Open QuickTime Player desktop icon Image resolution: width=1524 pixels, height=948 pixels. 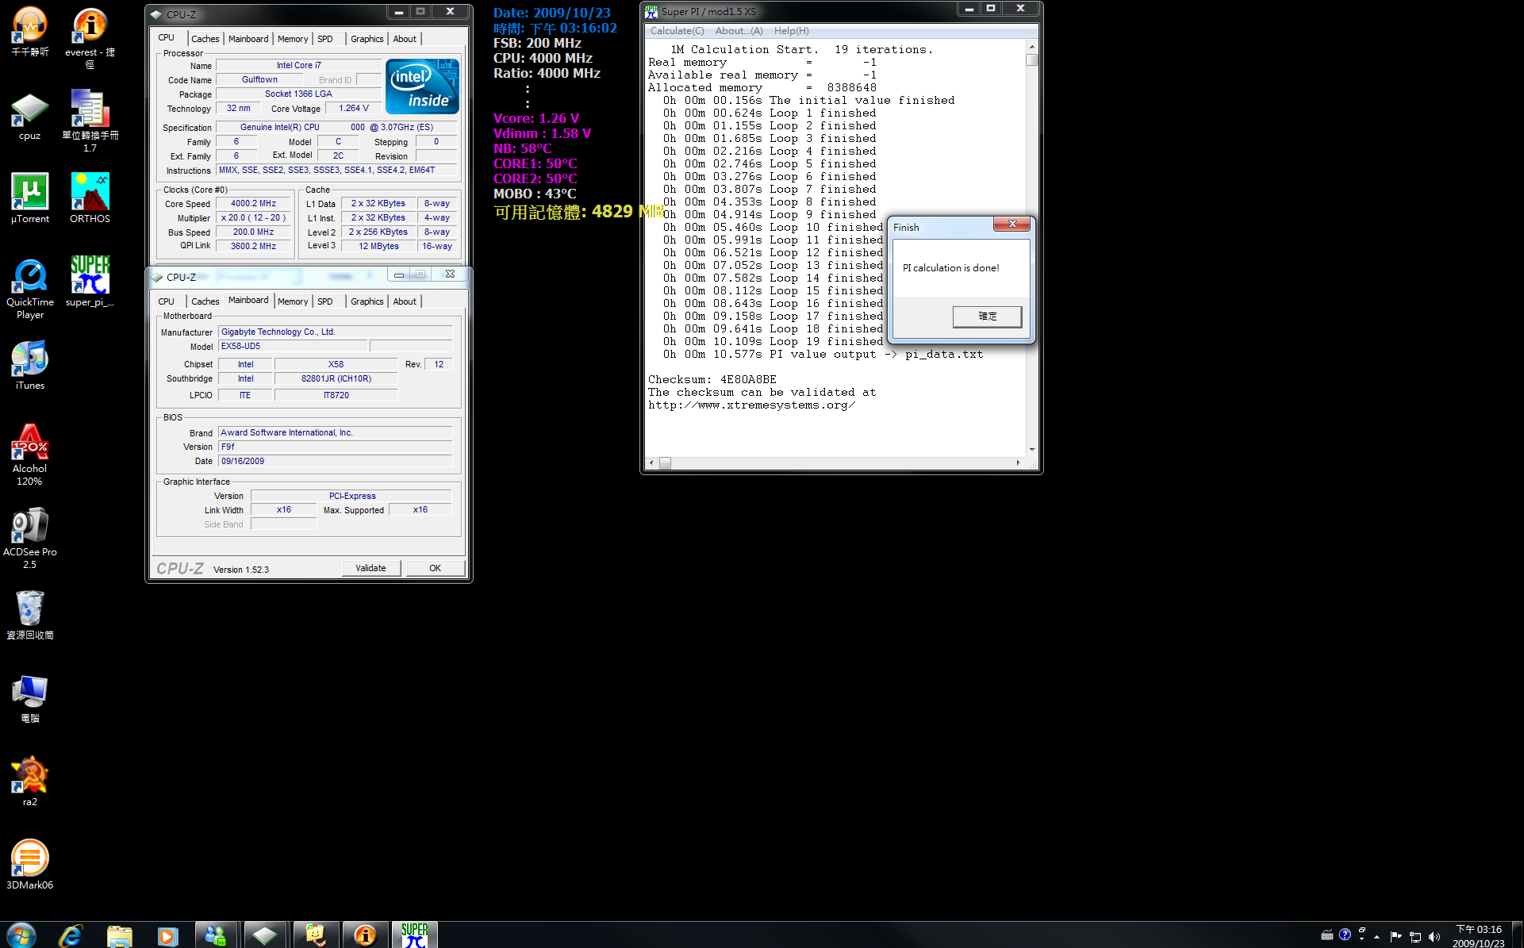[x=29, y=290]
